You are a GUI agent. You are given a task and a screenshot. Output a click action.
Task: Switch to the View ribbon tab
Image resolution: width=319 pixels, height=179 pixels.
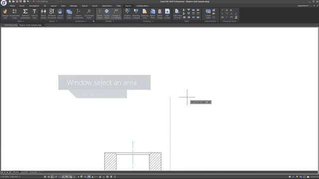coord(63,6)
